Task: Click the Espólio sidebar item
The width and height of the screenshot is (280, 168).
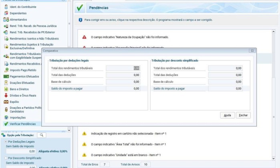Action: coord(14,102)
